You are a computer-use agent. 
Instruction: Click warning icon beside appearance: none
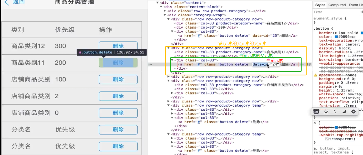coord(316,75)
